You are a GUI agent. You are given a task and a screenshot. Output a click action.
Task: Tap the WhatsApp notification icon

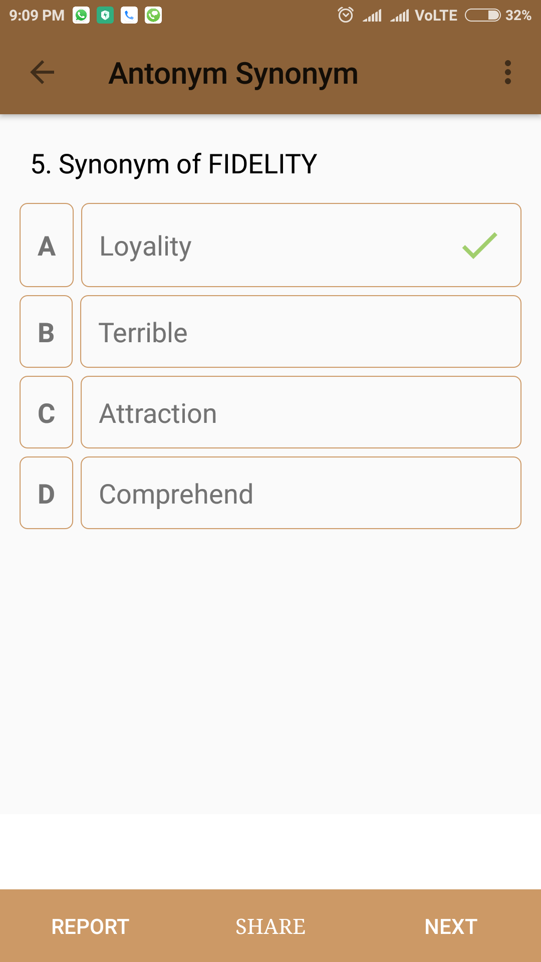point(81,16)
